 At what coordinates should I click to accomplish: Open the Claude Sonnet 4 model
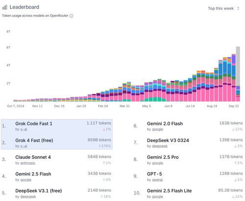33,157
